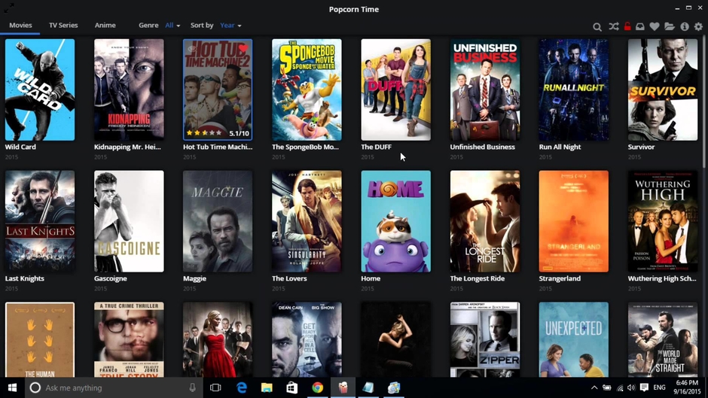Open Google Chrome from the taskbar

click(317, 387)
